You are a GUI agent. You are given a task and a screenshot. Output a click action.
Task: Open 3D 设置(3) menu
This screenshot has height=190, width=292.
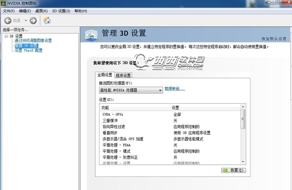point(61,11)
